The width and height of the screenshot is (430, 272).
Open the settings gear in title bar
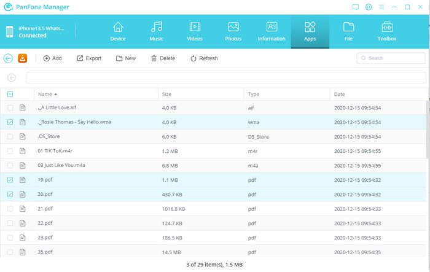pos(369,7)
